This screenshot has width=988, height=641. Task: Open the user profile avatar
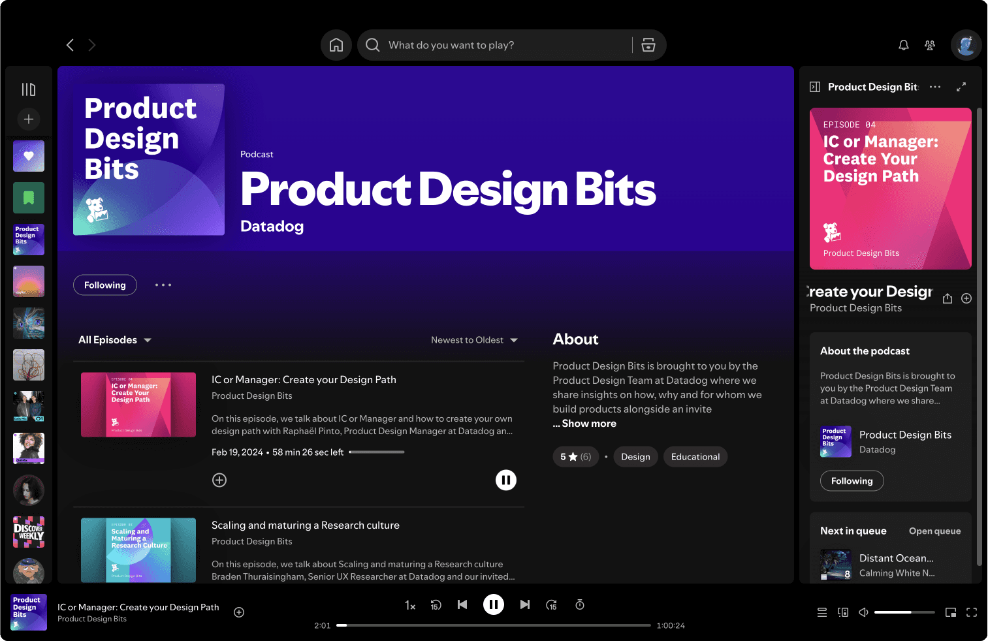coord(966,45)
